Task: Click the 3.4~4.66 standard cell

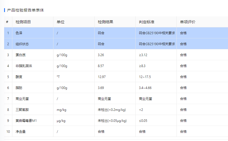Action: coord(145,88)
